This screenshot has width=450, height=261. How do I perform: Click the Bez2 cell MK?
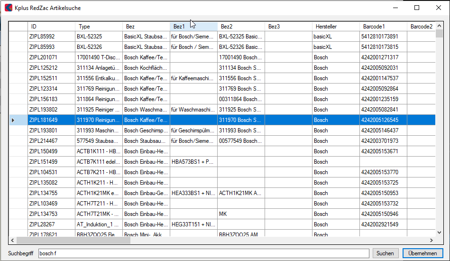point(241,214)
